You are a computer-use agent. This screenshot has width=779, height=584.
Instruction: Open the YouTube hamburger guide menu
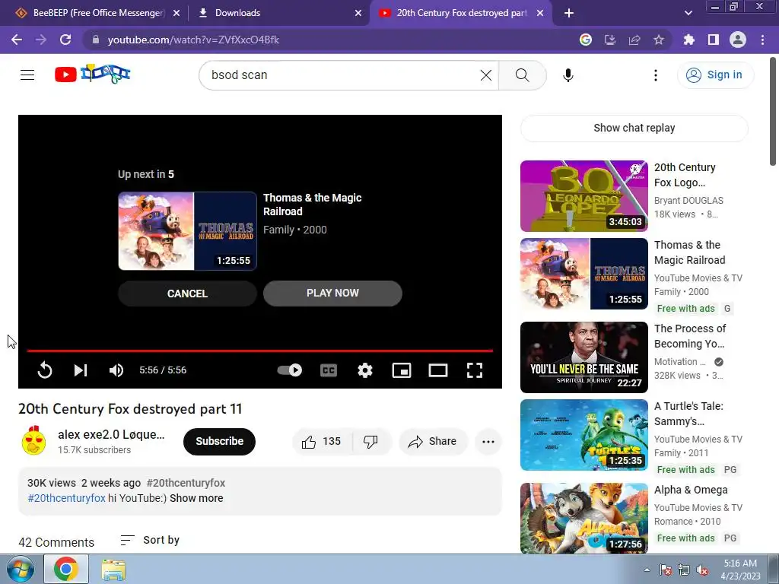27,75
